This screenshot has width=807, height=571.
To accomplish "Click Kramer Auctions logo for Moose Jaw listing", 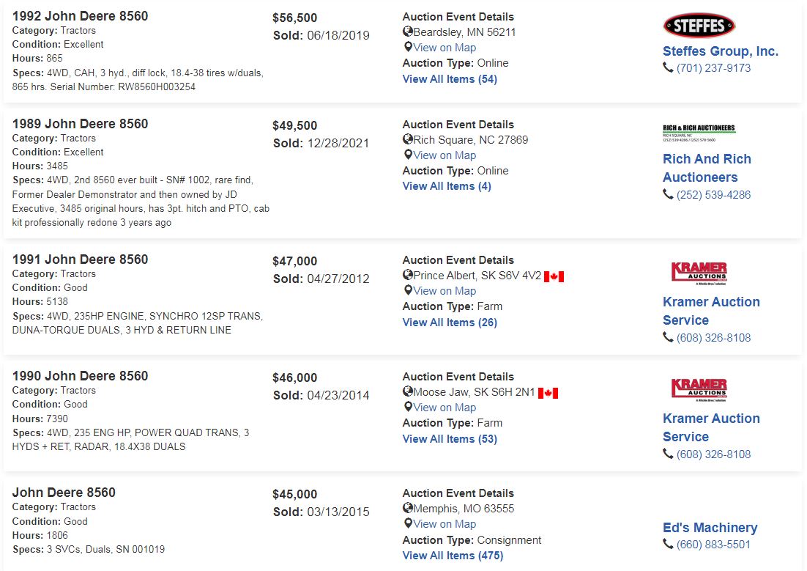I will point(699,390).
